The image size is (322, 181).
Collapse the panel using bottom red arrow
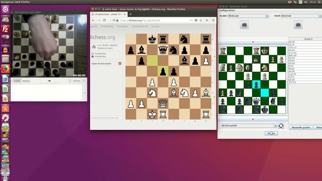253,119
